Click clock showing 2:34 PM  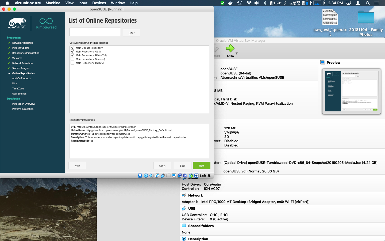pyautogui.click(x=335, y=3)
